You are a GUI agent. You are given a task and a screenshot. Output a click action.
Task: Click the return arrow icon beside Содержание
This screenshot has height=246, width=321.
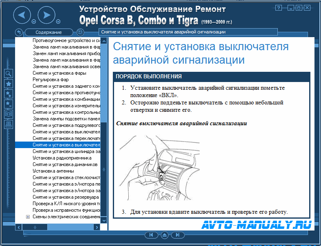click(19, 32)
